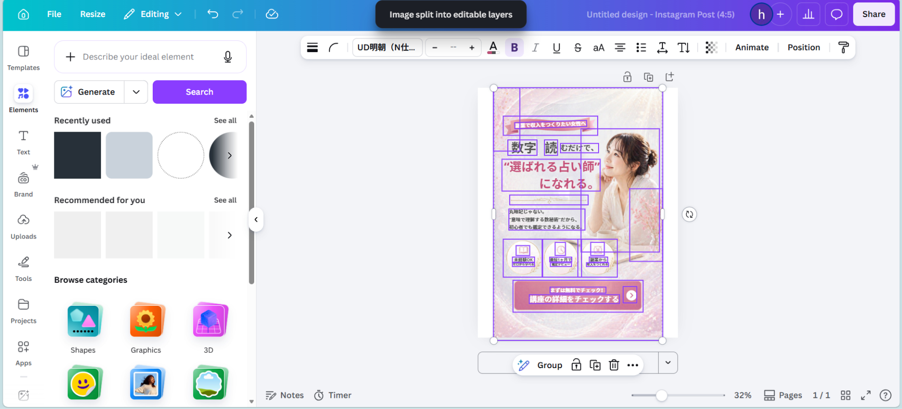Open comments speech bubble icon
902x409 pixels.
click(837, 15)
